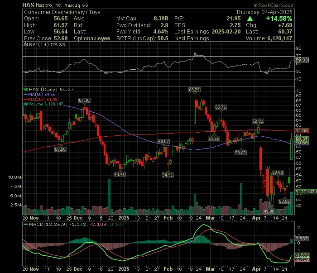Click the 59.50 price low label

(x=60, y=149)
